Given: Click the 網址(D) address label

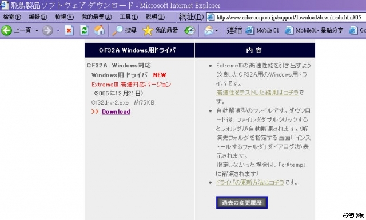Looking at the screenshot, I should click(x=191, y=17).
